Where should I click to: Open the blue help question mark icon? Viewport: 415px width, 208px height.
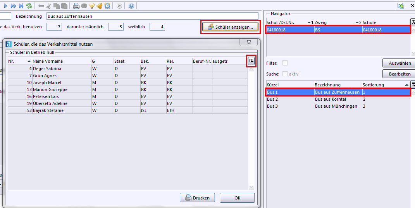click(131, 6)
